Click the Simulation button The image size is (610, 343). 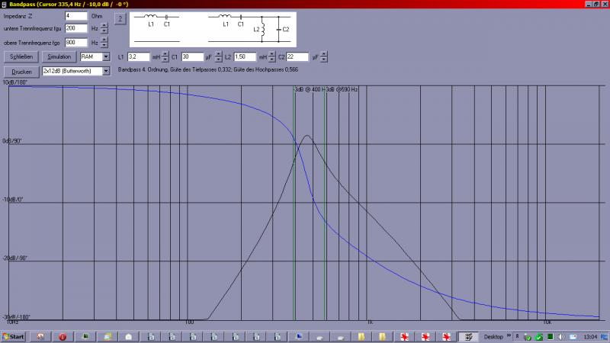click(59, 56)
